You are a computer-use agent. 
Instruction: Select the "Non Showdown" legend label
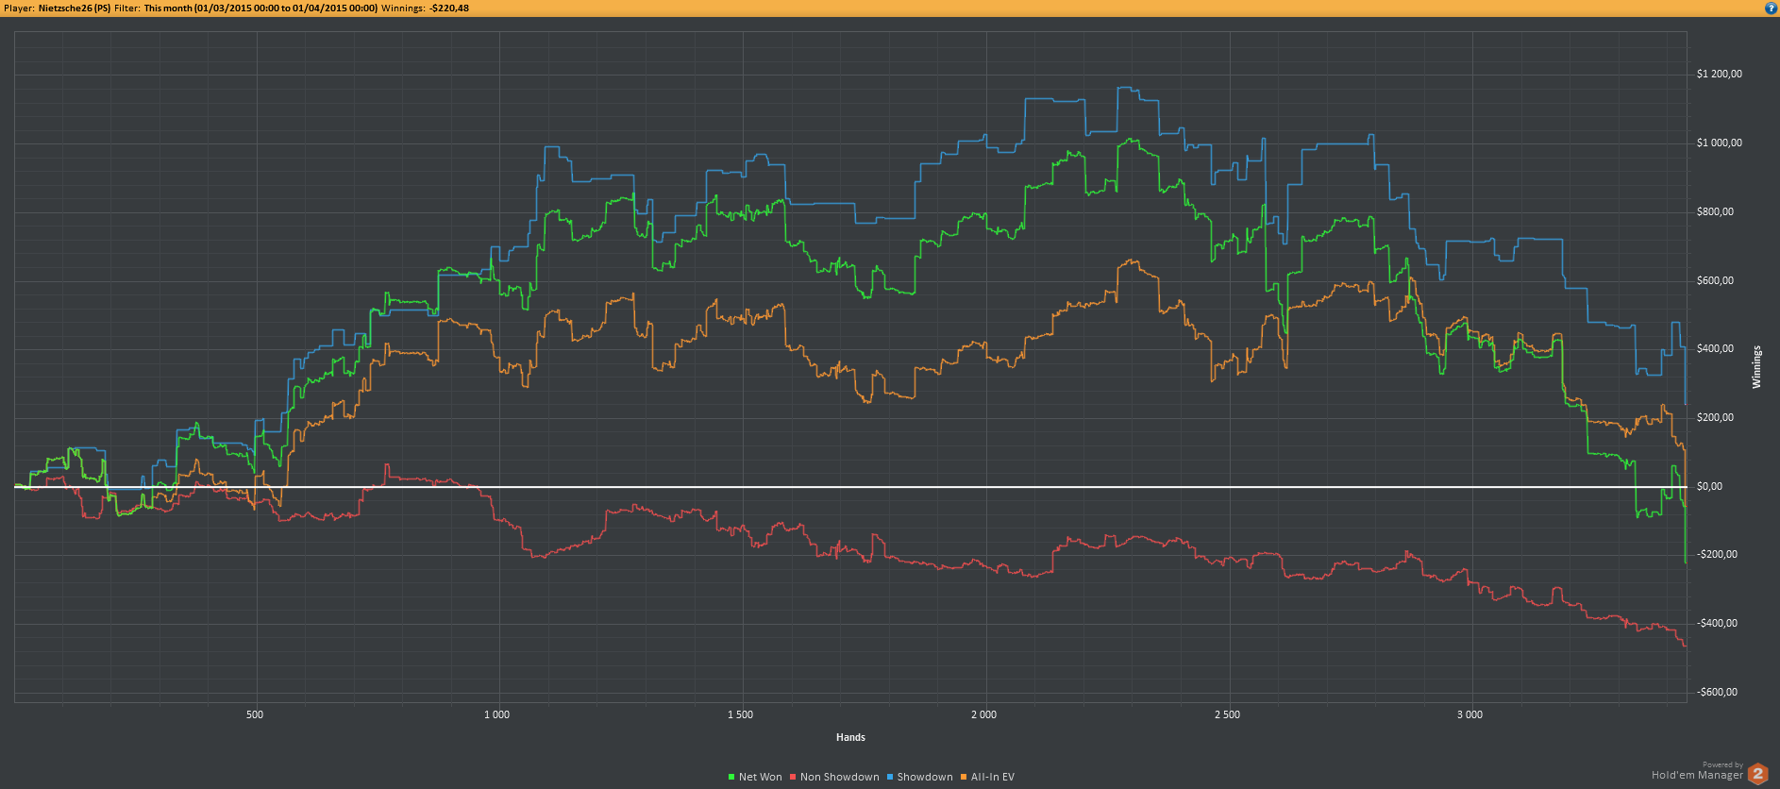tap(840, 777)
